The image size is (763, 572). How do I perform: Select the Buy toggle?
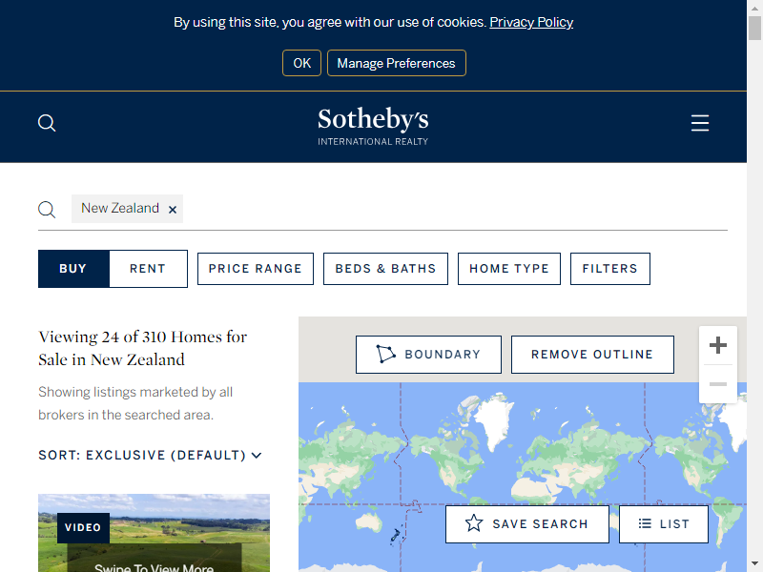coord(73,269)
